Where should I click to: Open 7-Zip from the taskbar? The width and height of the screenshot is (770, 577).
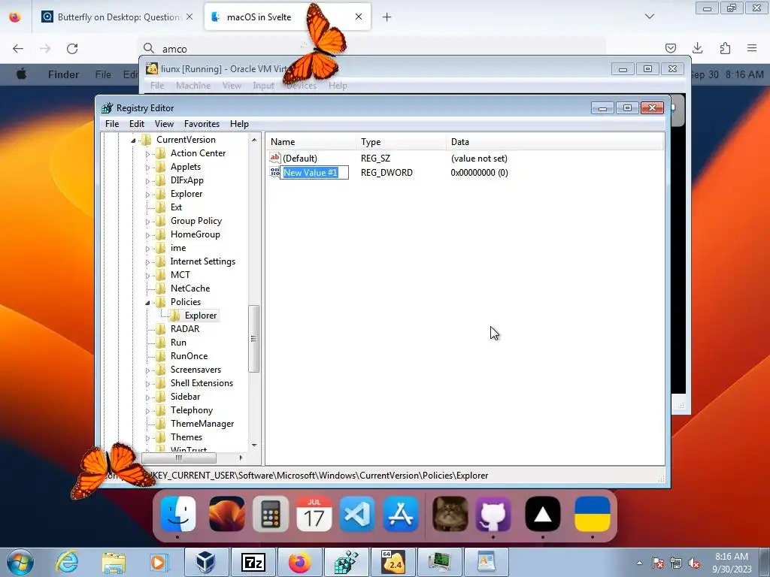click(253, 562)
